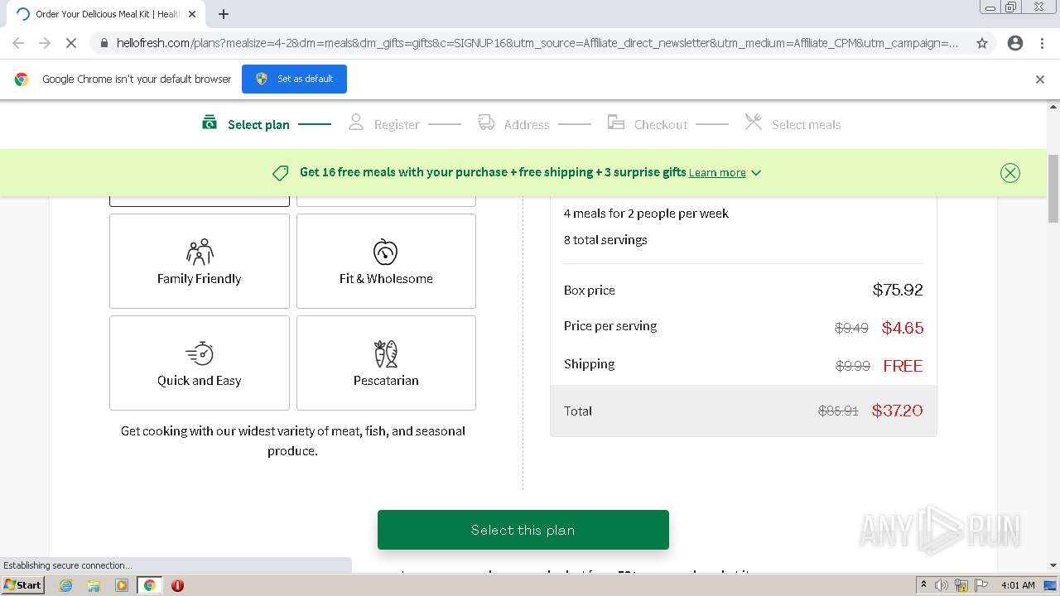The width and height of the screenshot is (1060, 596).
Task: Choose the Pescatarian preference card
Action: [386, 363]
